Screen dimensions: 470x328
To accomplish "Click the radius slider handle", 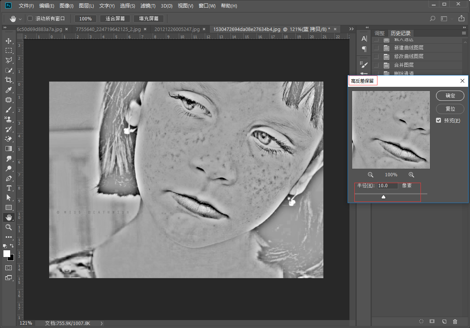I will (383, 197).
